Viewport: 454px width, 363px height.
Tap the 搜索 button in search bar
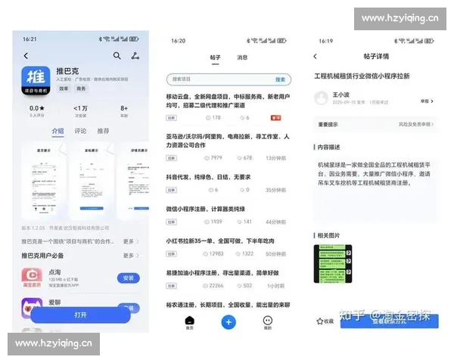pos(280,79)
